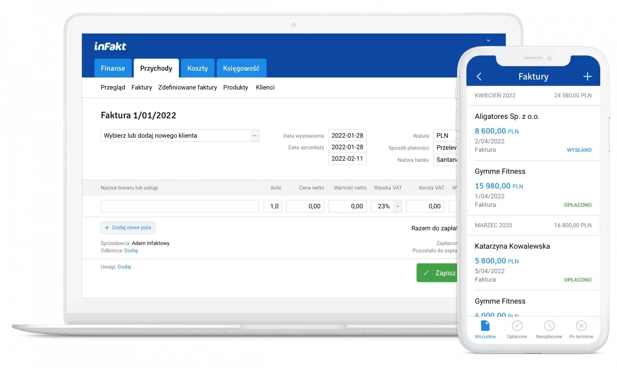Open the Stawka VAT dropdown

pos(386,206)
